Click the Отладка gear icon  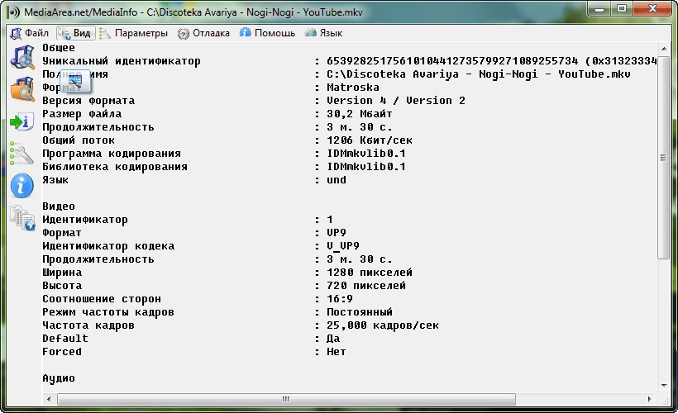tap(184, 34)
